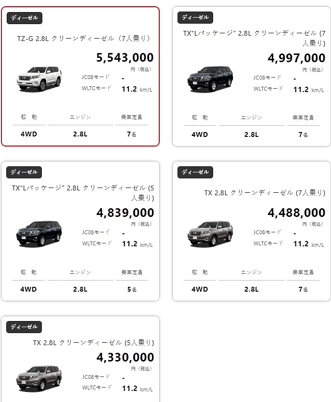The width and height of the screenshot is (331, 402).
Task: Click the 5,543,000 price
Action: [x=125, y=57]
